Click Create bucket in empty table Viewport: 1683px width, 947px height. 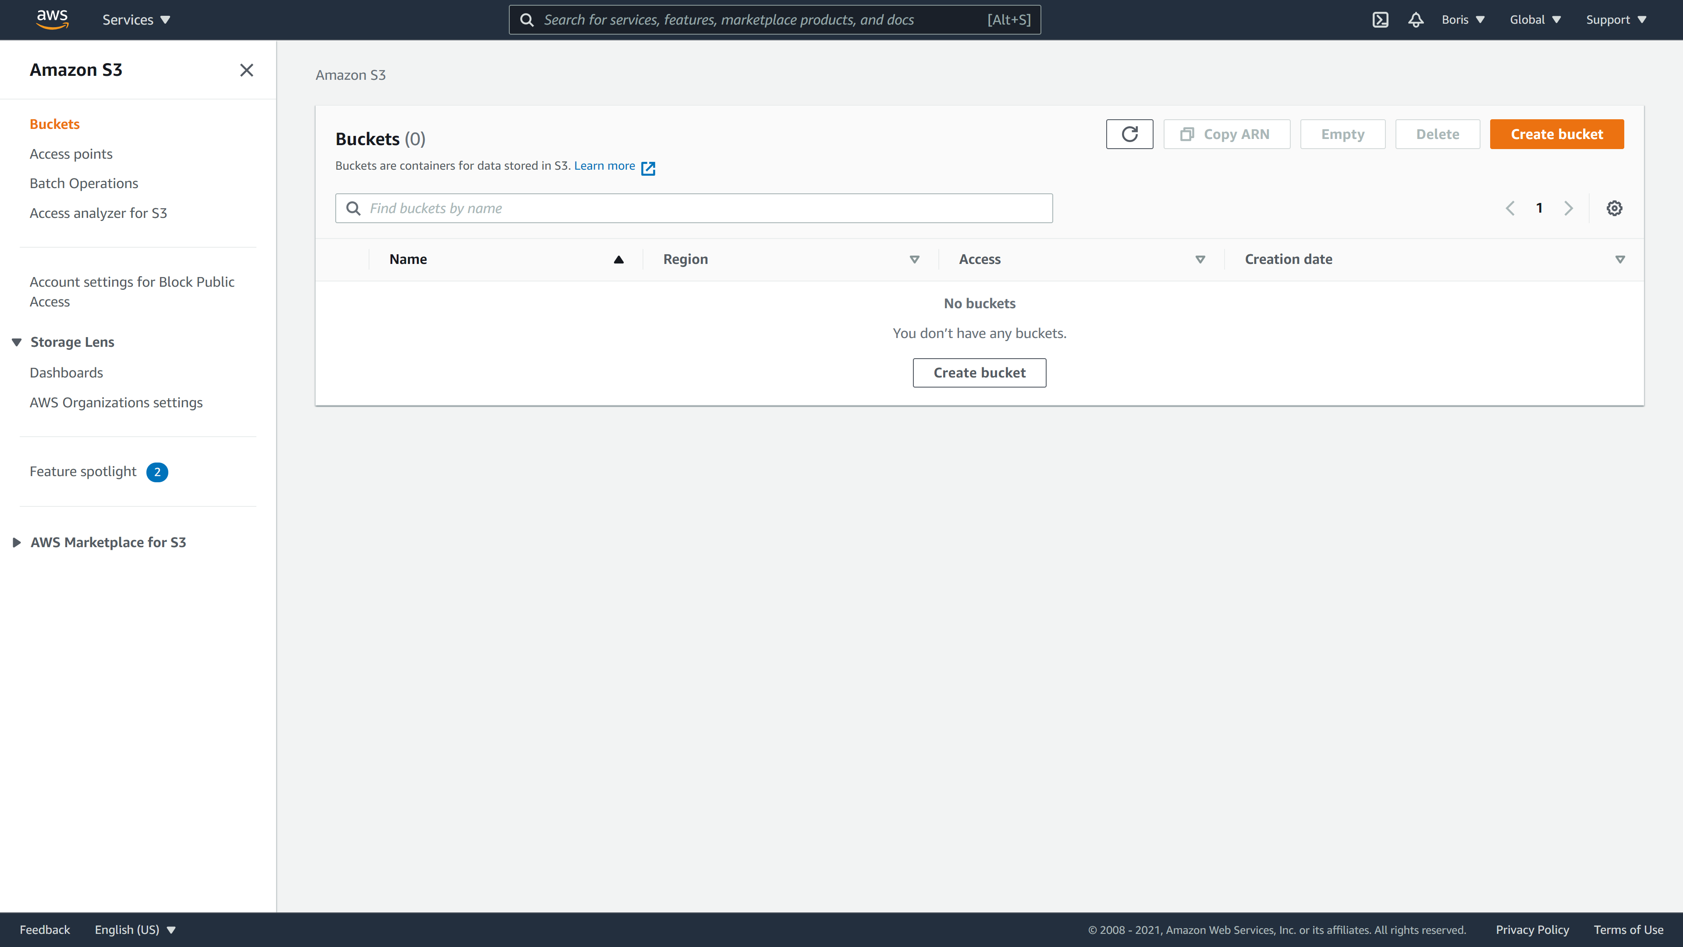pos(980,373)
